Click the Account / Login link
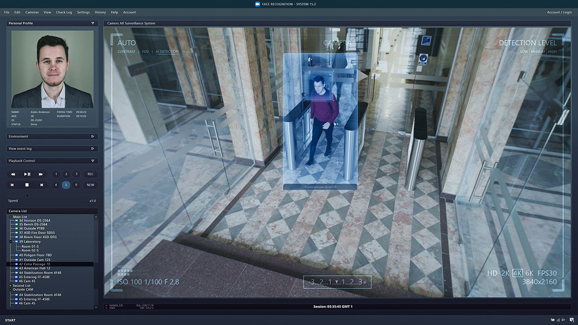Screen dimensions: 578x325 point(559,12)
